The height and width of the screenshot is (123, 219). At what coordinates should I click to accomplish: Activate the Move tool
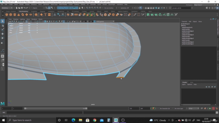tap(2, 34)
